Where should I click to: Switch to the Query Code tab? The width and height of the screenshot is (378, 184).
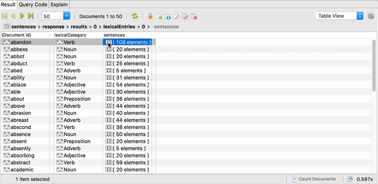point(33,4)
